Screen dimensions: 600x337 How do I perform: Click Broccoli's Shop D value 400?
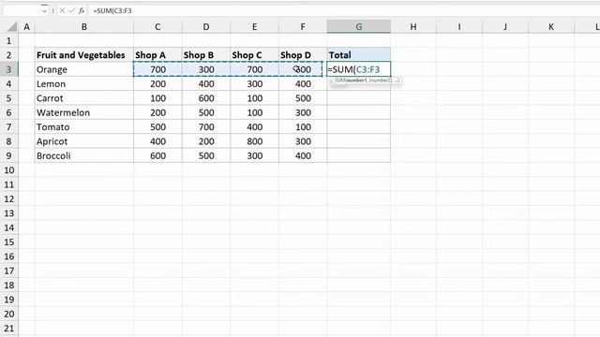(x=303, y=155)
